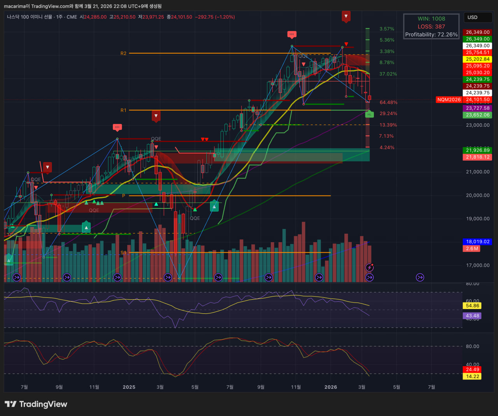
Task: Click the blue 18,019.02 axis label
Action: click(477, 242)
